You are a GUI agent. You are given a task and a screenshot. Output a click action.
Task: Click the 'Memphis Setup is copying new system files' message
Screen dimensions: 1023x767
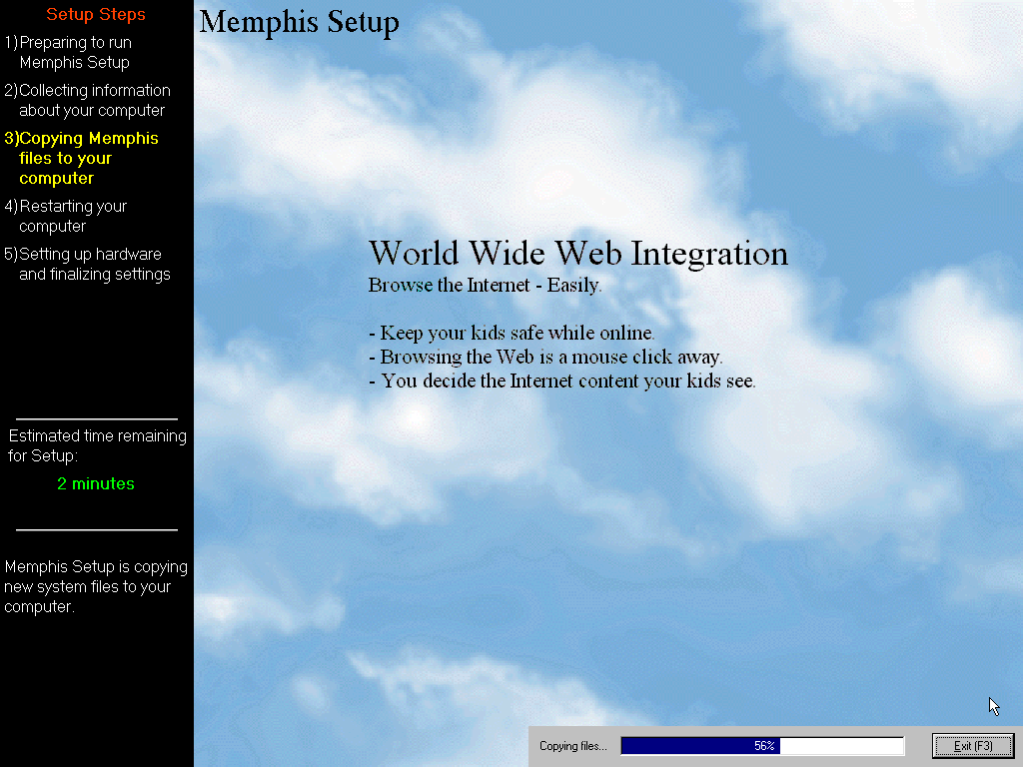coord(96,586)
